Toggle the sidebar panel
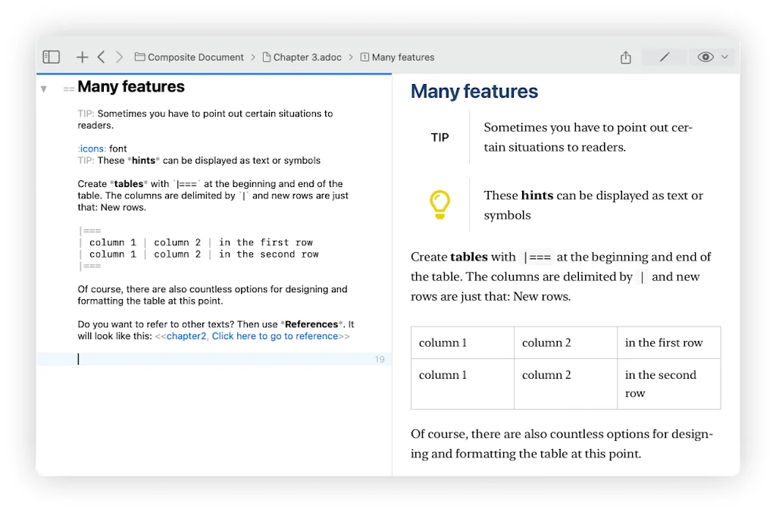 click(52, 57)
